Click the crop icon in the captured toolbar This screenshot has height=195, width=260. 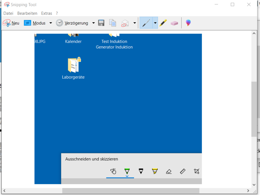pos(197,172)
